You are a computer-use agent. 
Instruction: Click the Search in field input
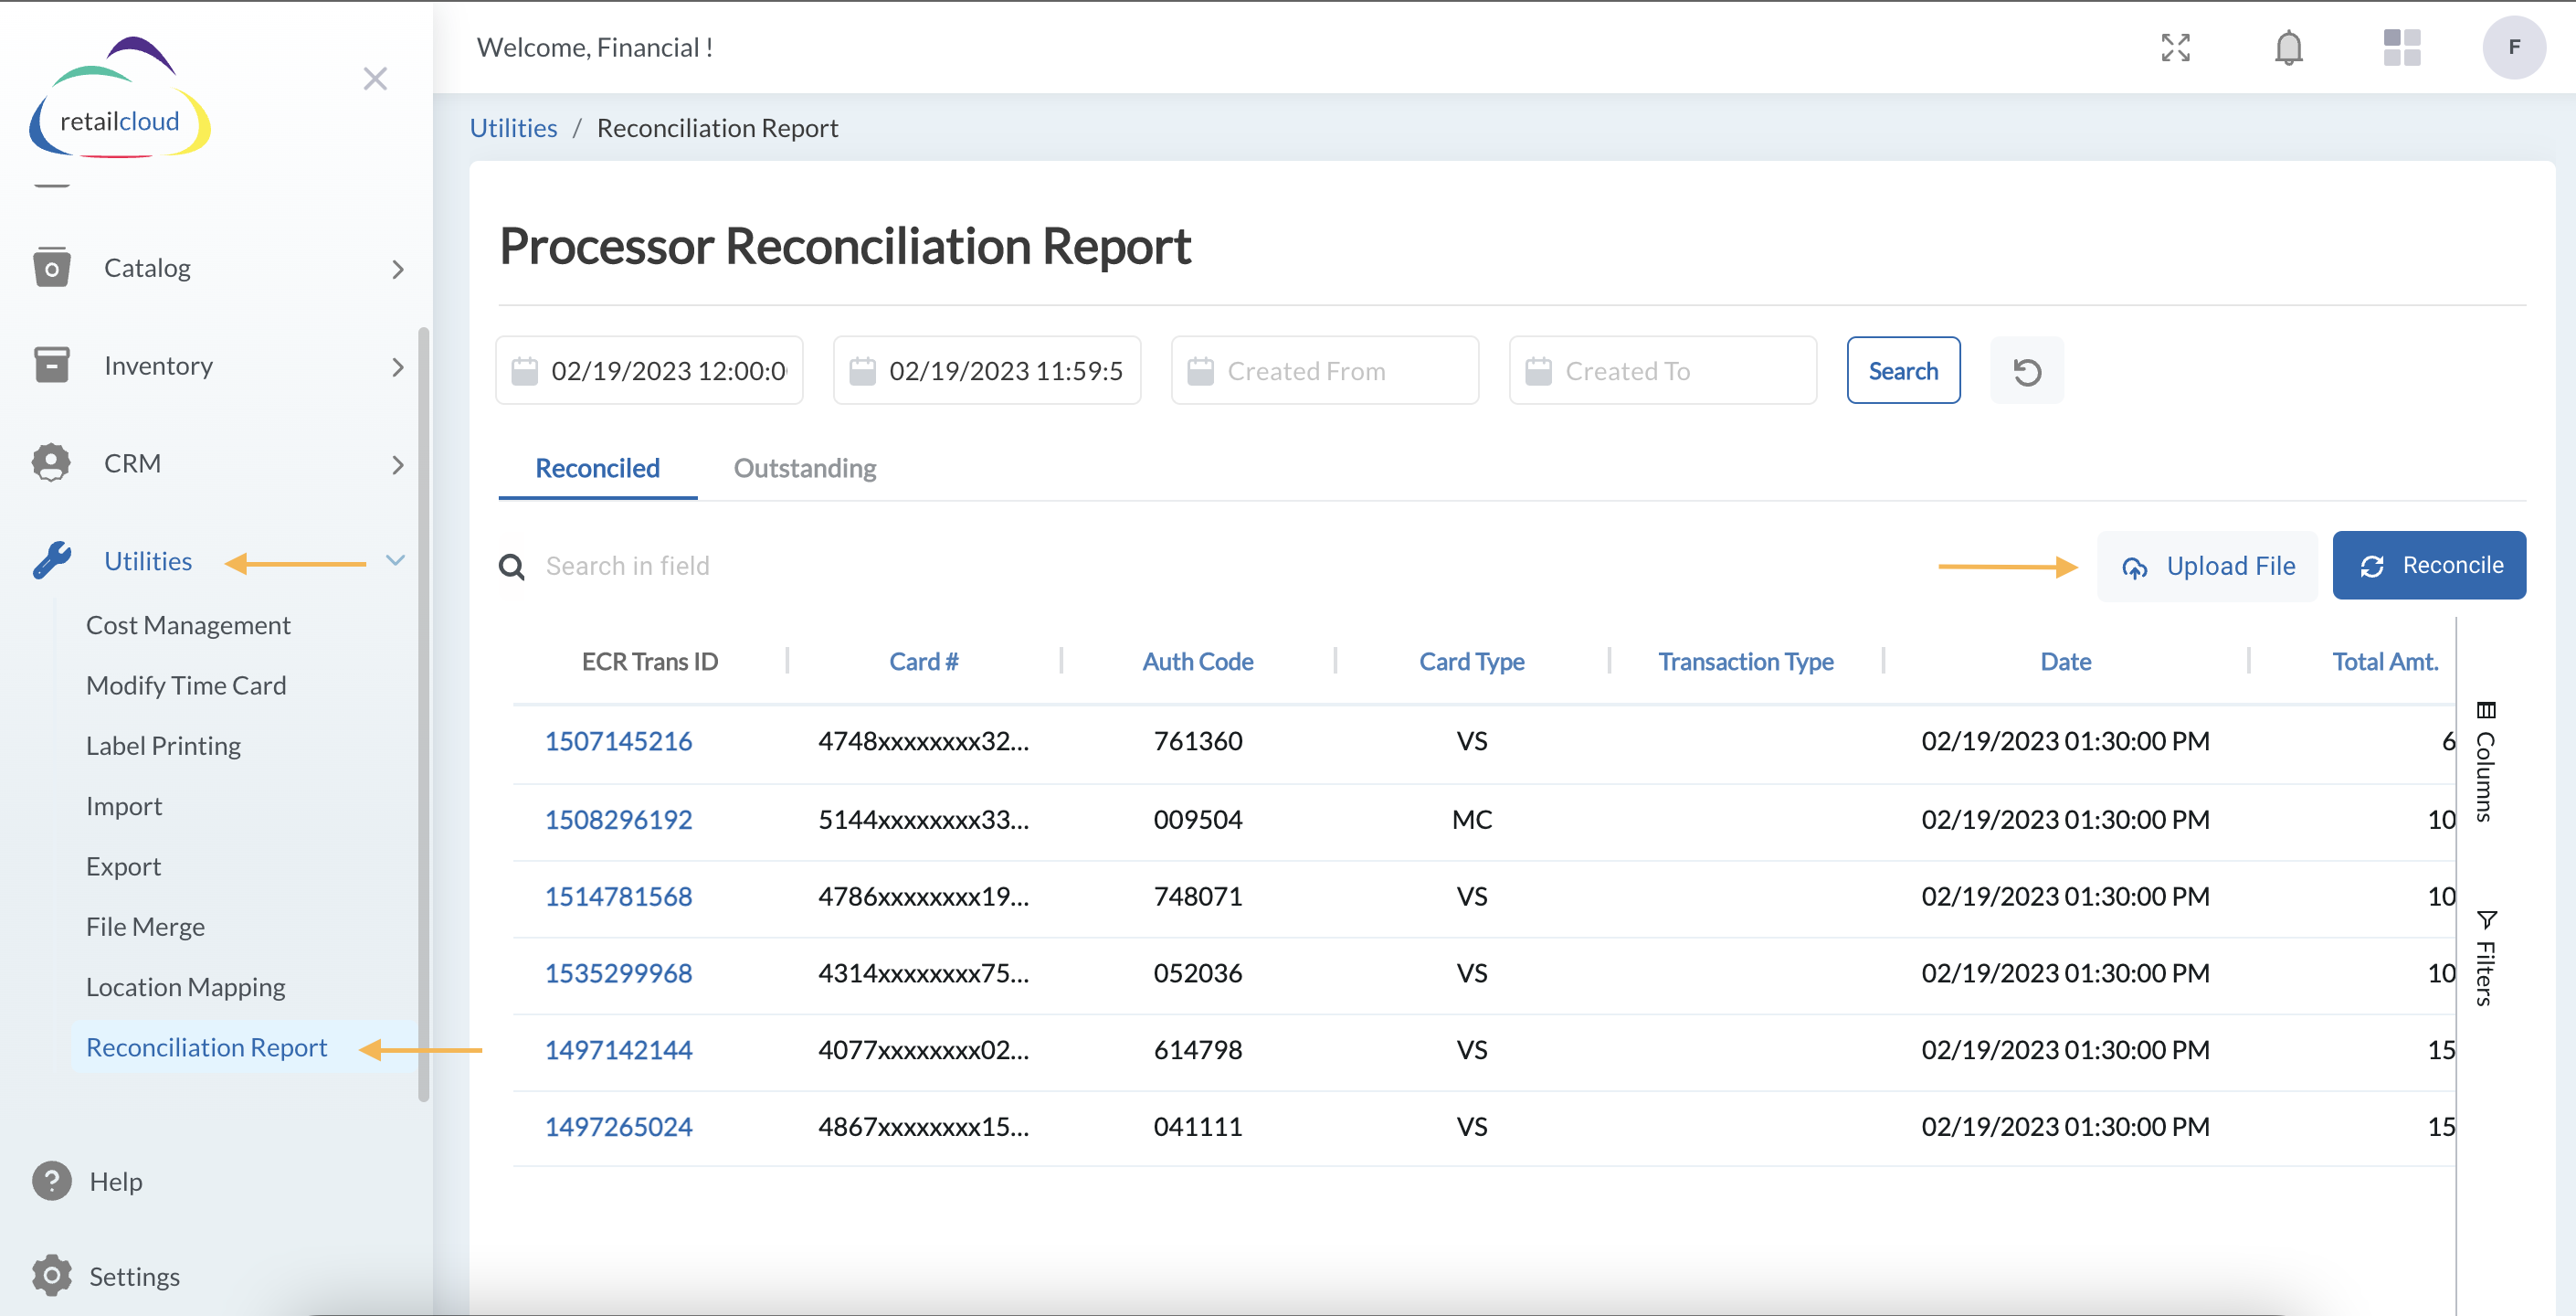tap(627, 566)
